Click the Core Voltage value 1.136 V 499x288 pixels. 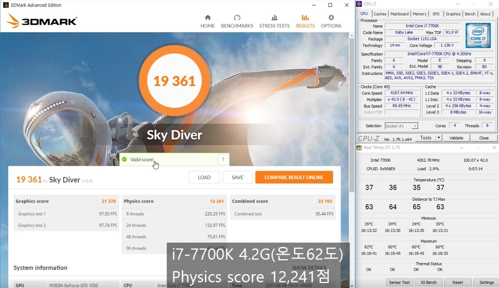(x=447, y=45)
